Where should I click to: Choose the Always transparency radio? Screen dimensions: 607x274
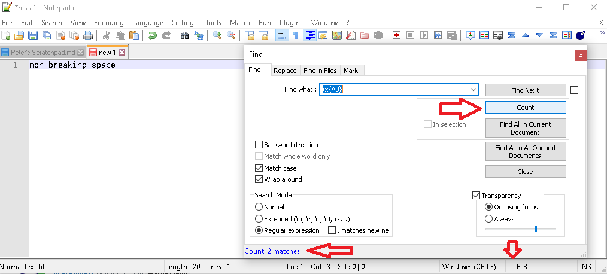click(x=488, y=218)
